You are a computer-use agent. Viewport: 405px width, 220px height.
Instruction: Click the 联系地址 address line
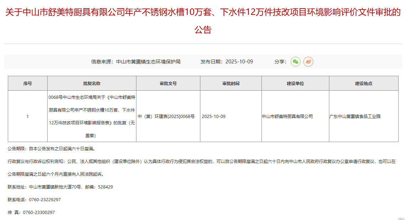click(60, 187)
